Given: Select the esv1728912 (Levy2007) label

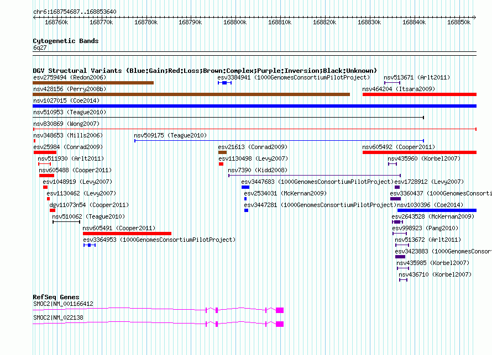Looking at the screenshot, I should tap(429, 182).
